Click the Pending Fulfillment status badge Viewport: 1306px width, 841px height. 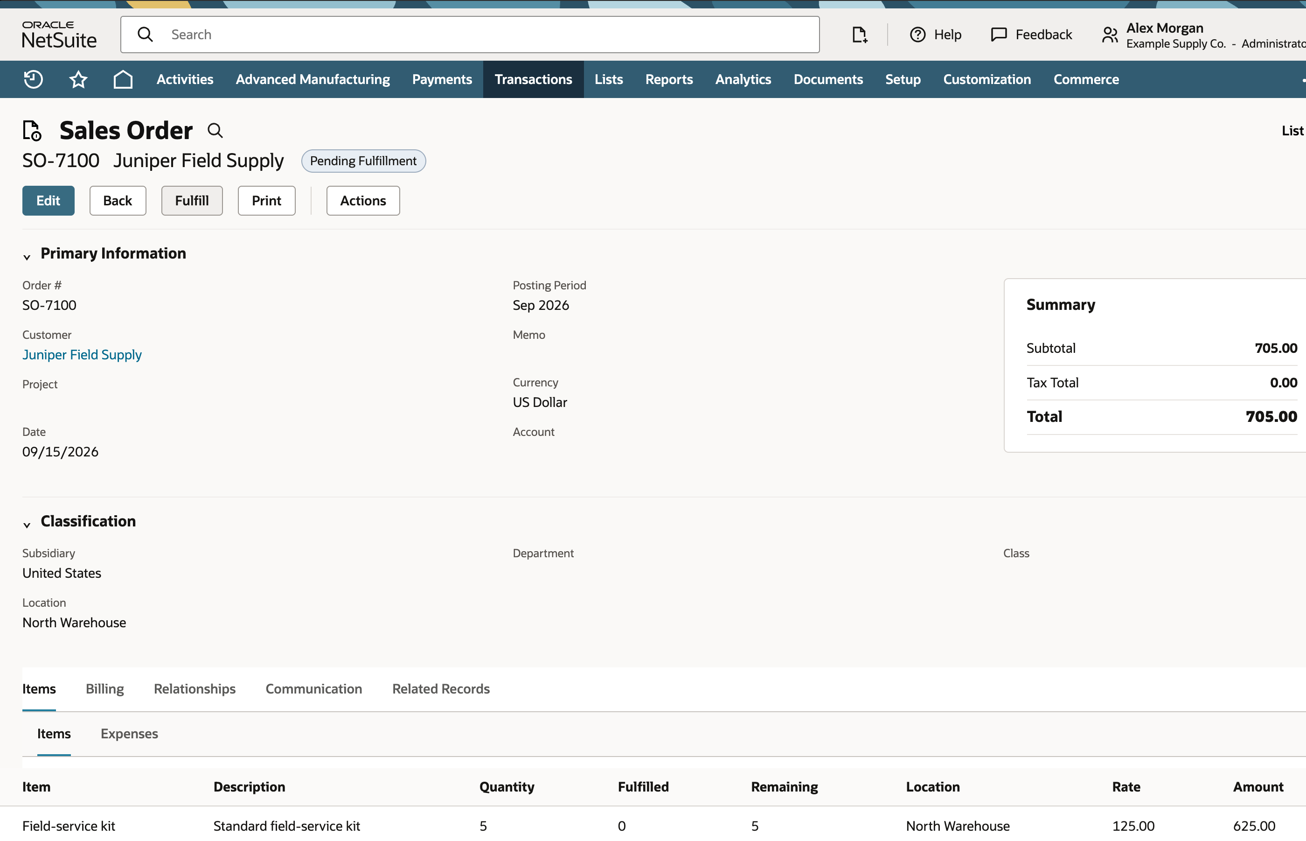[x=363, y=161]
